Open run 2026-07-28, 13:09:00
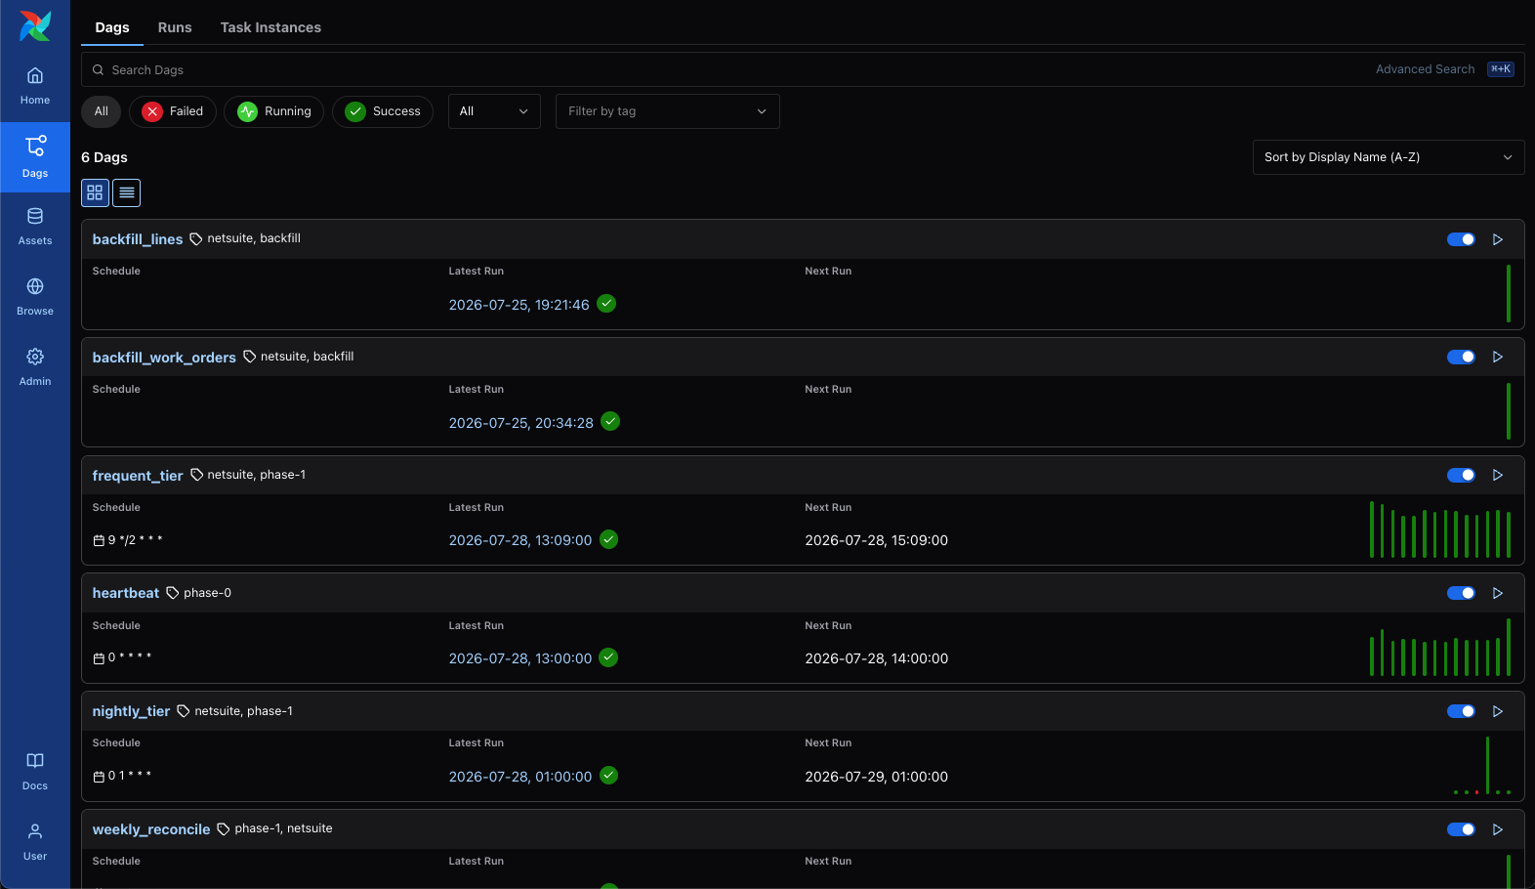 coord(519,540)
